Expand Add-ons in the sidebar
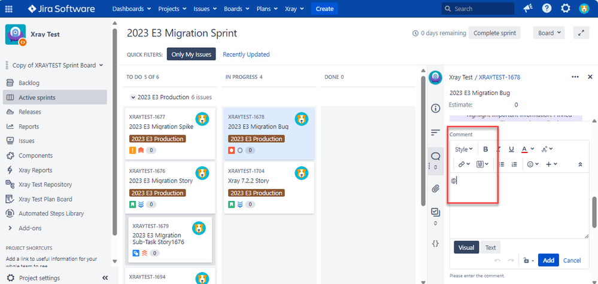This screenshot has height=284, width=598. (x=30, y=228)
